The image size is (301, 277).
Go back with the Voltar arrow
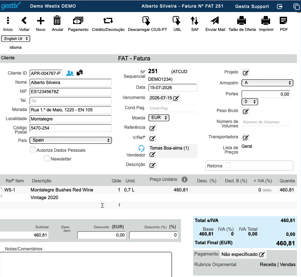coord(24,20)
